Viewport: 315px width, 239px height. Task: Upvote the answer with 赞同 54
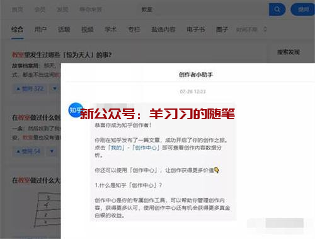click(28, 151)
